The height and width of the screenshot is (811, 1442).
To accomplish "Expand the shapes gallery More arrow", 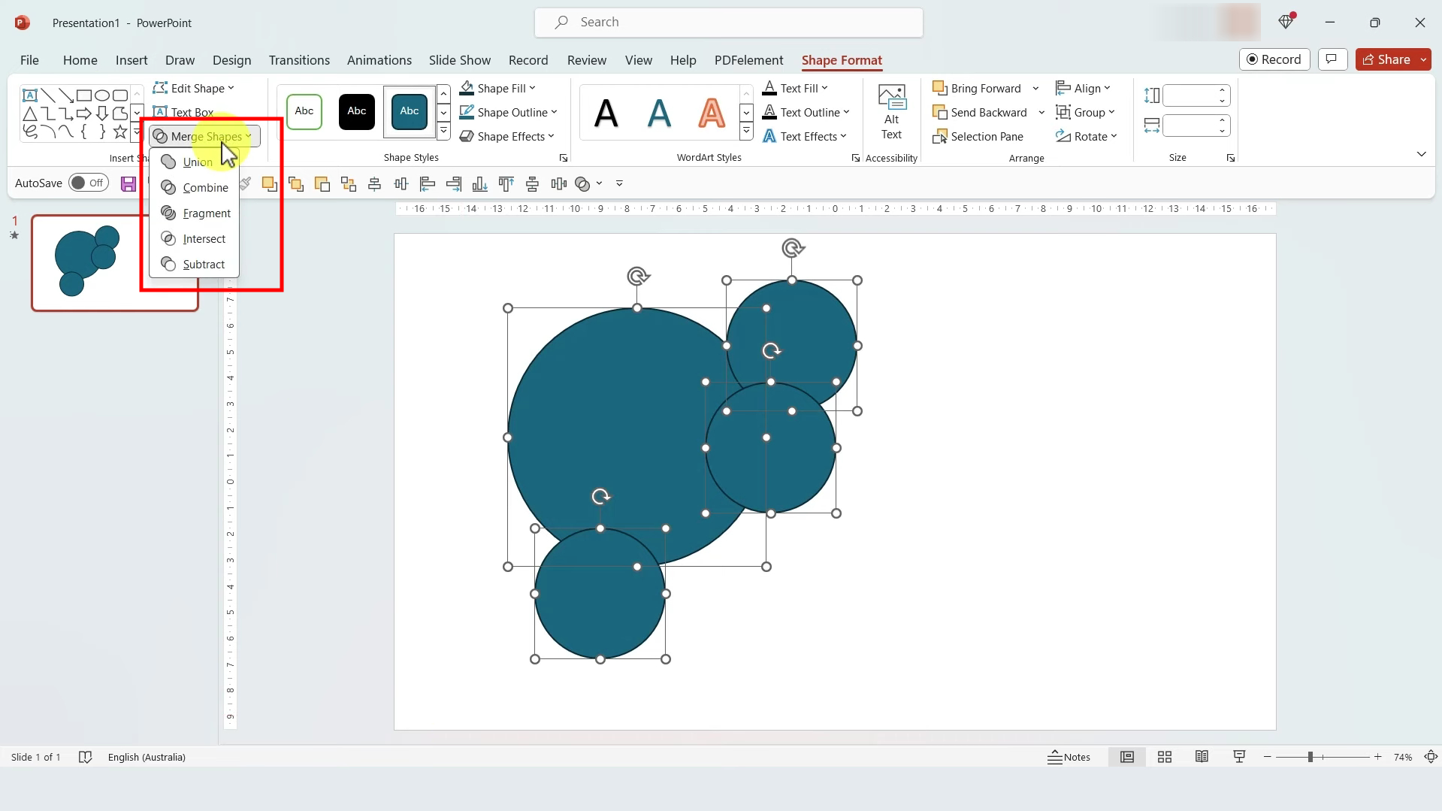I will pyautogui.click(x=137, y=132).
